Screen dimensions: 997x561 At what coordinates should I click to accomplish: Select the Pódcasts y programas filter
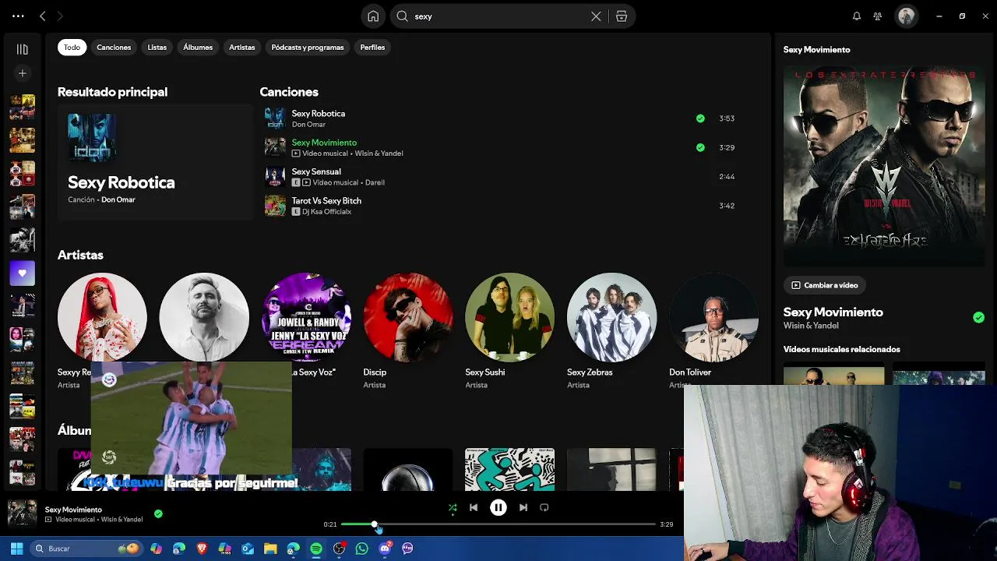[308, 48]
